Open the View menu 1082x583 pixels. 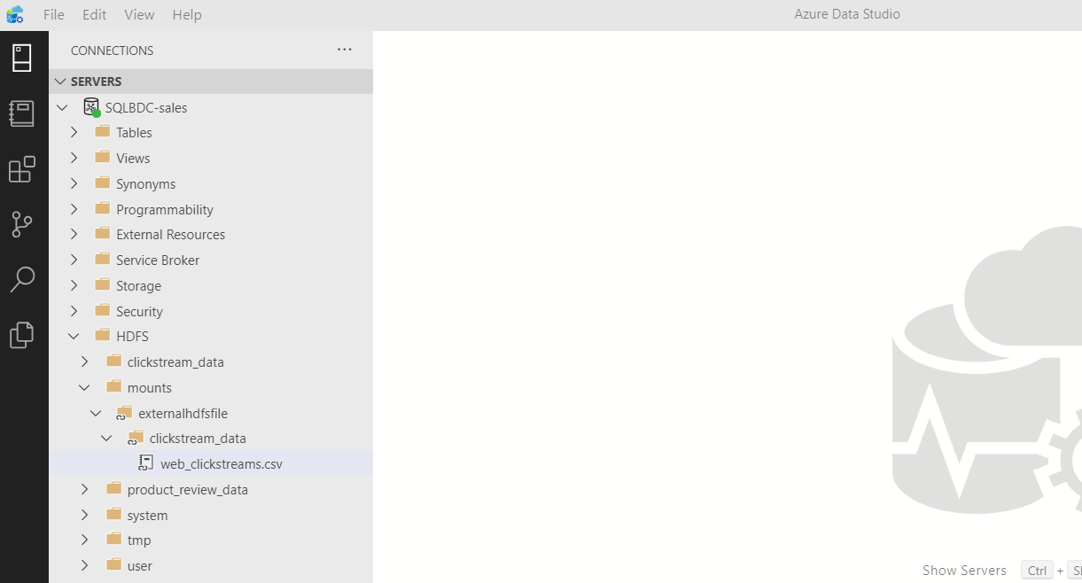[139, 14]
